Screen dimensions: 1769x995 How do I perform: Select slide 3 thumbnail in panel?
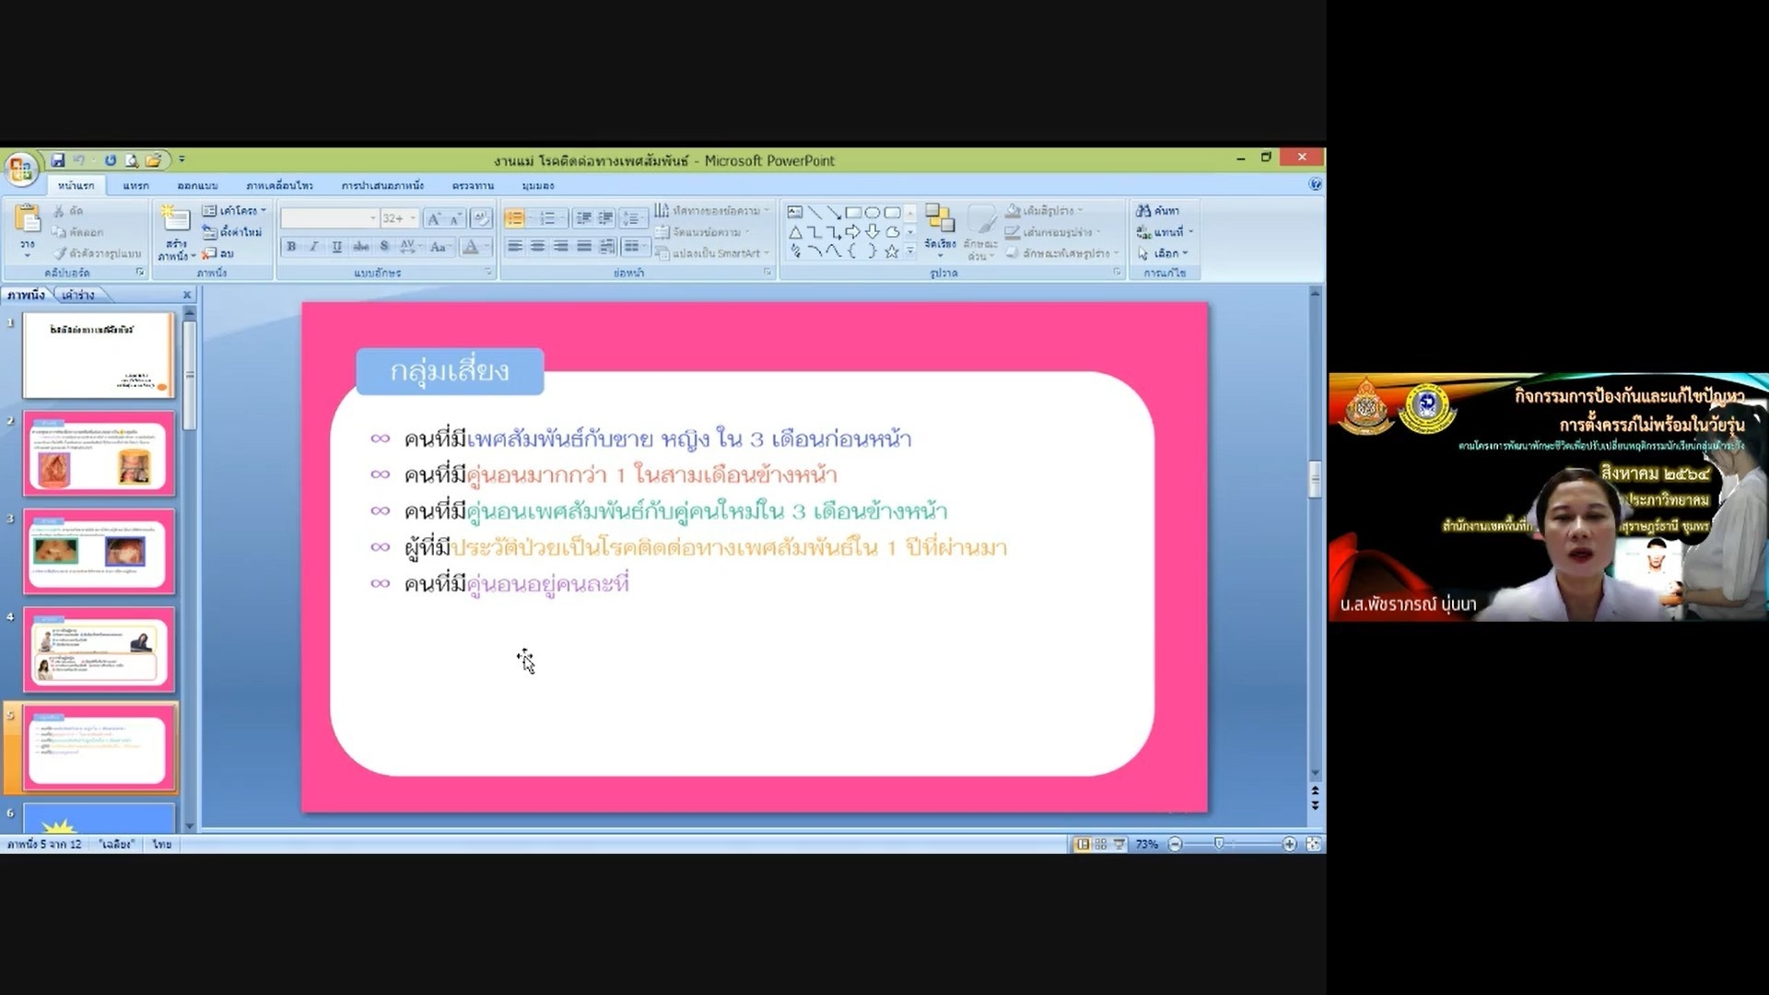(x=99, y=551)
